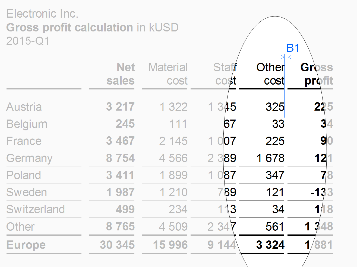Select the Net sales column header
357x267 pixels.
[x=121, y=74]
